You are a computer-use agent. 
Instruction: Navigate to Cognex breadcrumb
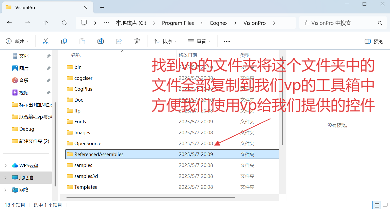219,23
